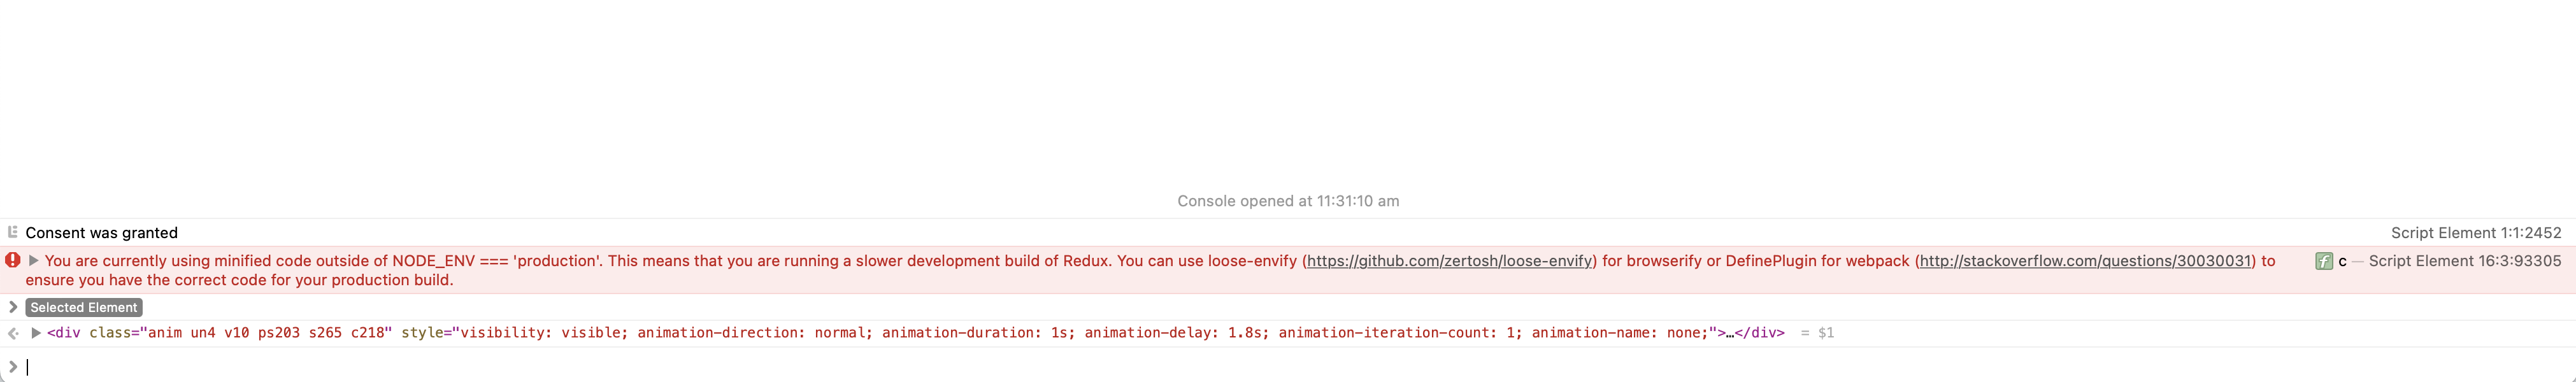
Task: Click the "Consent was granted" log message
Action: [102, 233]
